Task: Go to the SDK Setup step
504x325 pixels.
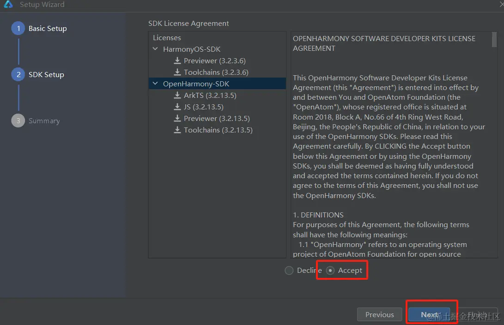Action: click(46, 74)
